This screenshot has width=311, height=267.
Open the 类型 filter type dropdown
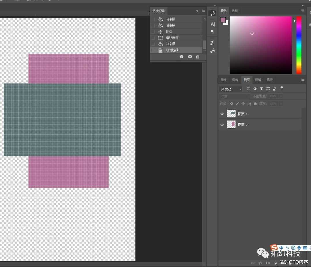231,89
